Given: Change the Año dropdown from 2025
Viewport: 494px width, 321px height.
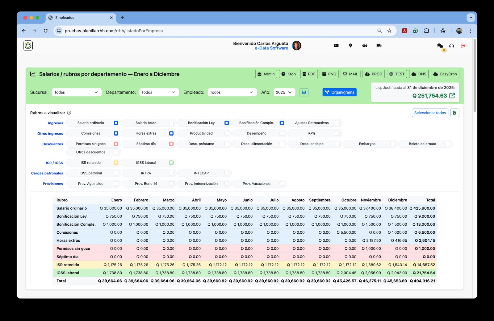Looking at the screenshot, I should click(x=284, y=92).
